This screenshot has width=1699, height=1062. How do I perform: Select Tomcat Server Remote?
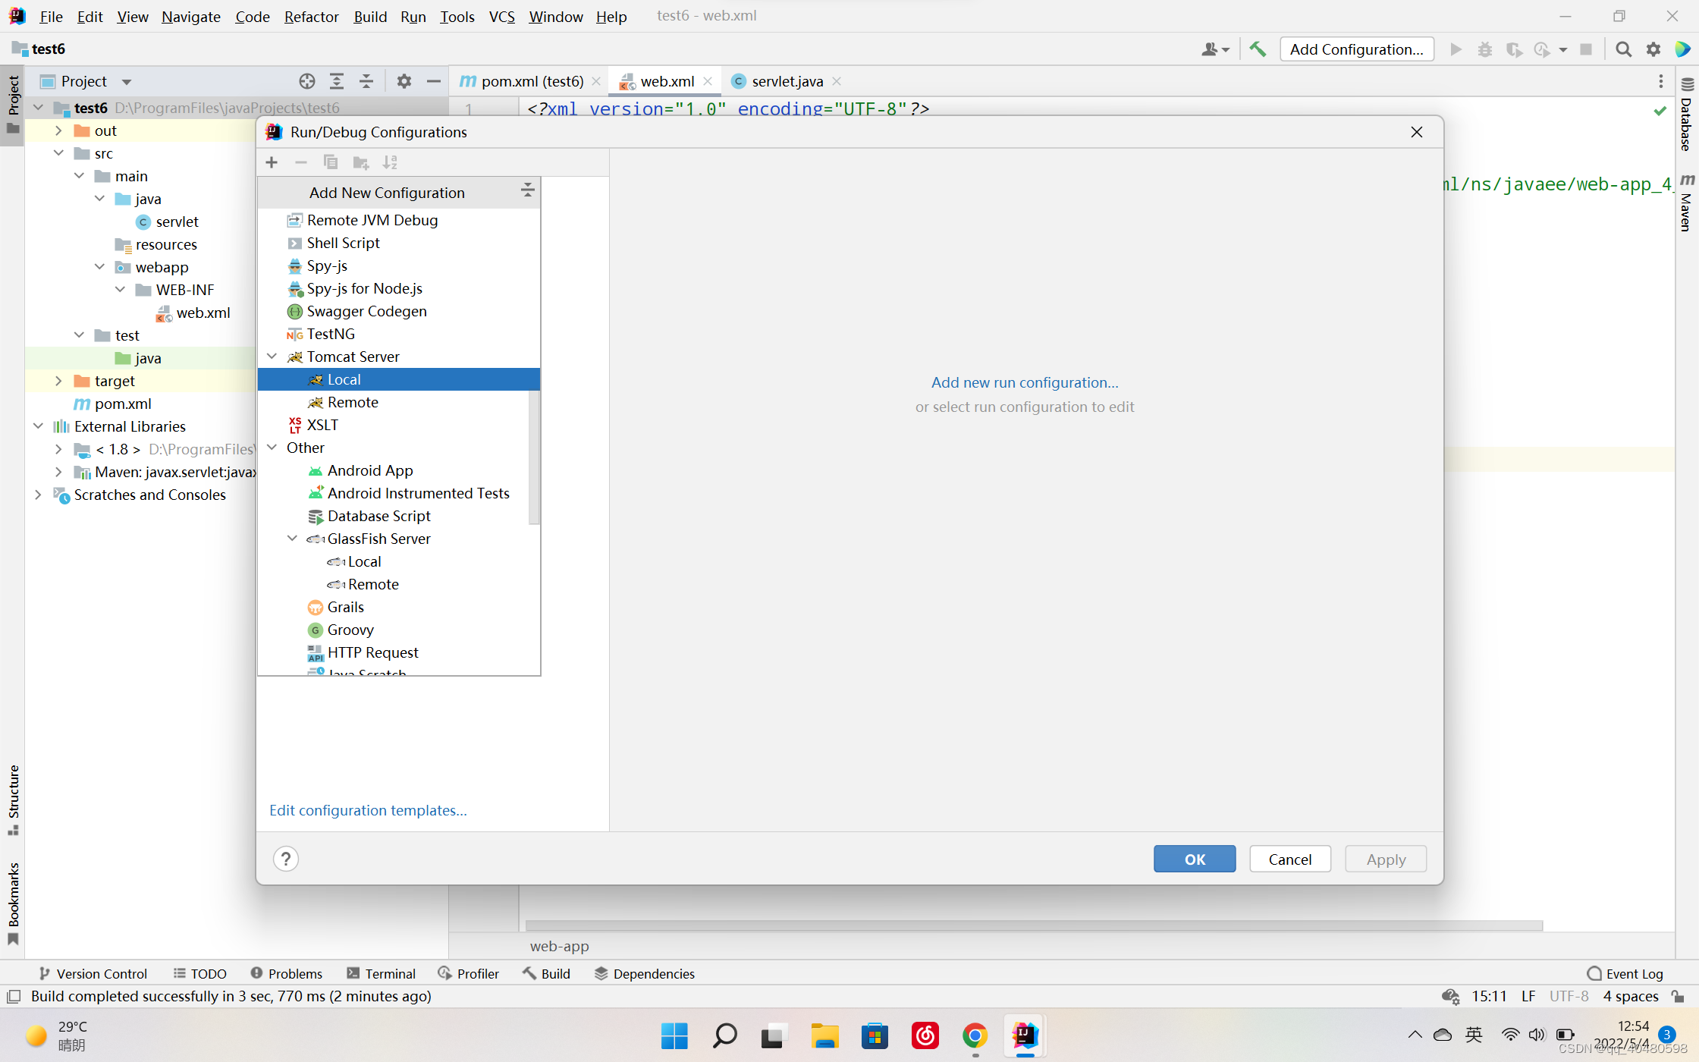[x=399, y=402]
